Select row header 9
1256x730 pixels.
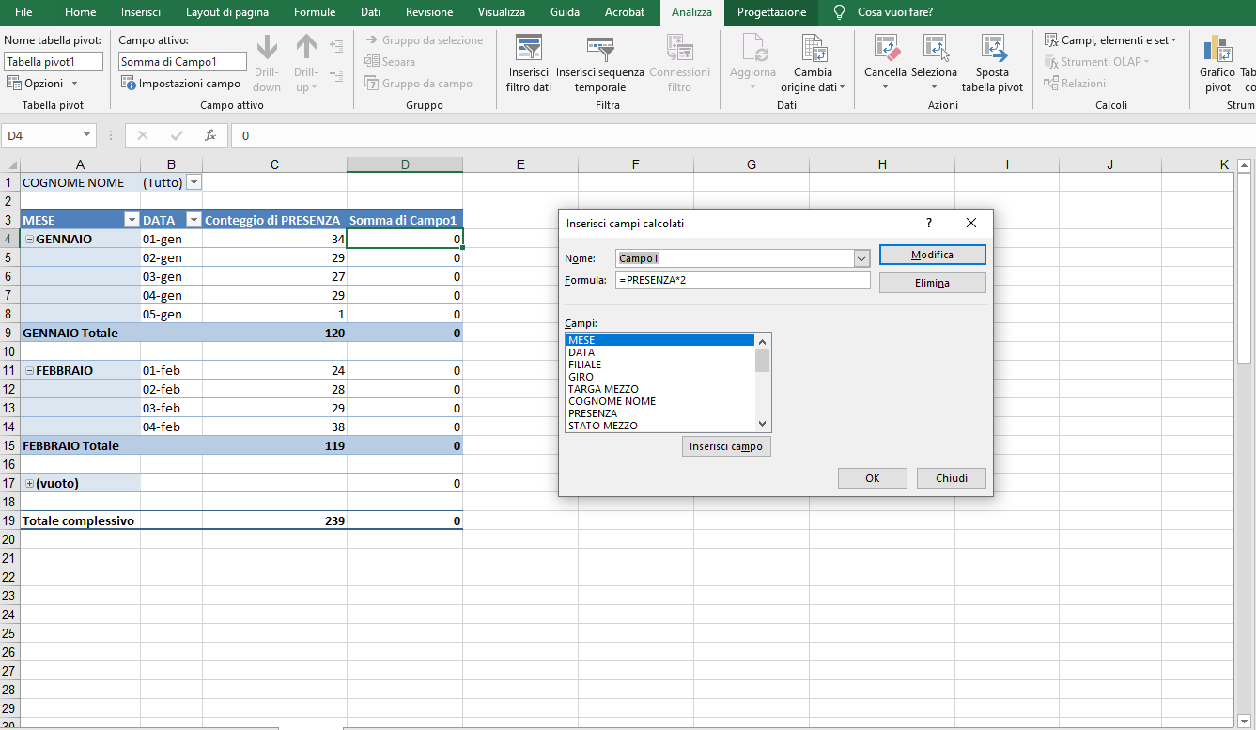point(9,333)
